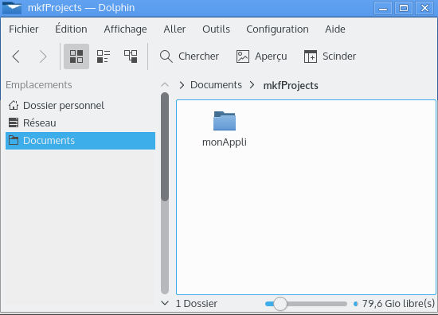Switch to icons view mode
438x315 pixels.
click(76, 56)
